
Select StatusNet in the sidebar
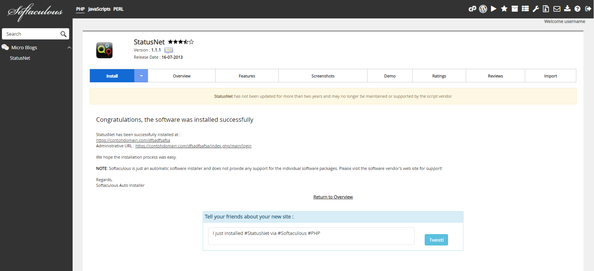(20, 58)
